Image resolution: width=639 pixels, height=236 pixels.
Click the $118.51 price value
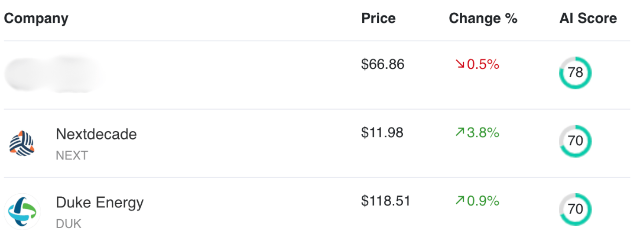pos(386,201)
